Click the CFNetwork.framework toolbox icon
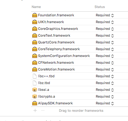This screenshot has height=121, width=128. pos(35,63)
